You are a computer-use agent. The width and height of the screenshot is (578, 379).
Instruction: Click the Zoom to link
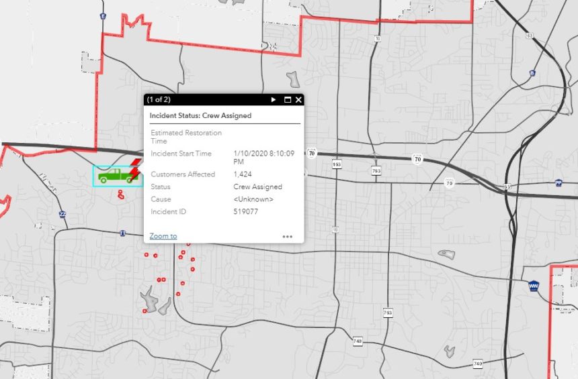click(x=163, y=236)
